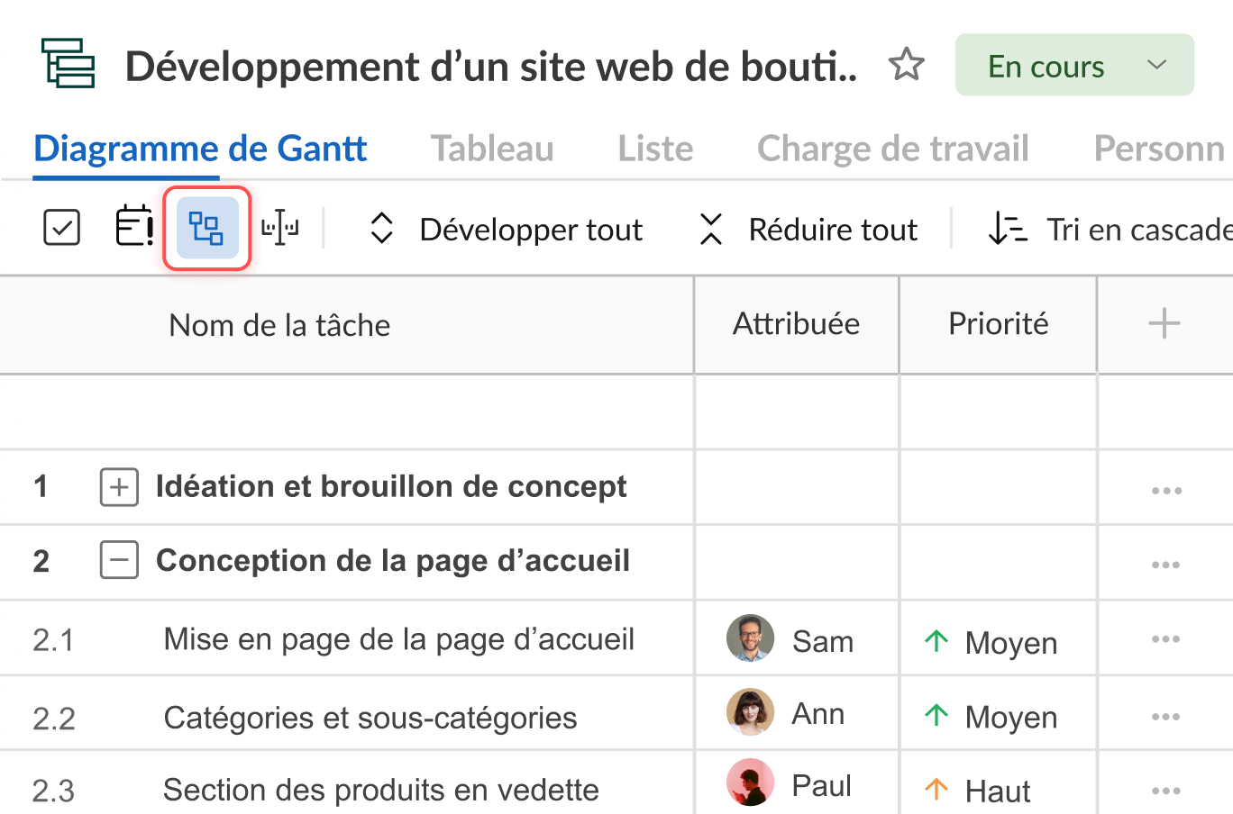The height and width of the screenshot is (814, 1233).
Task: Open the ellipsis menu on task 2.2
Action: click(1166, 715)
